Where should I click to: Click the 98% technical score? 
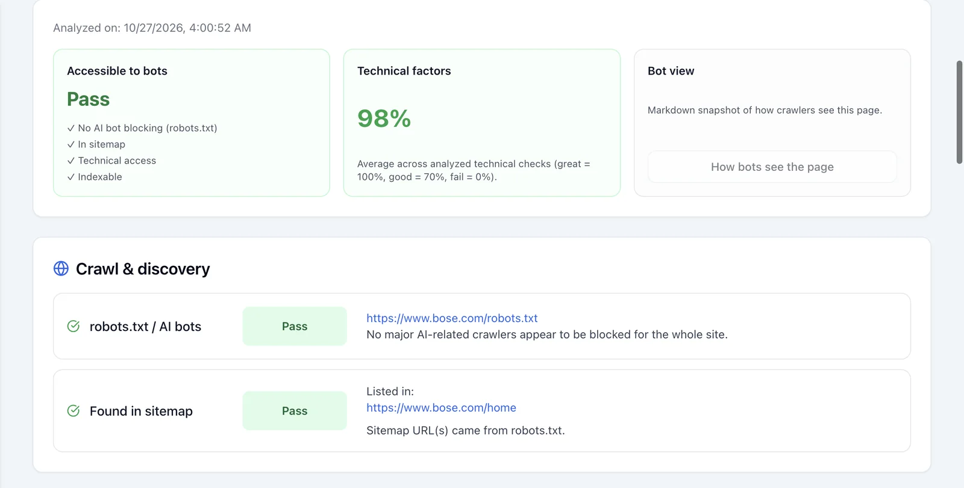(x=384, y=119)
